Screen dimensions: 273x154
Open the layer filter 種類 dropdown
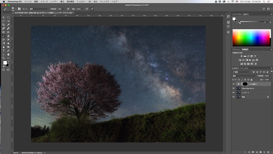tap(241, 72)
